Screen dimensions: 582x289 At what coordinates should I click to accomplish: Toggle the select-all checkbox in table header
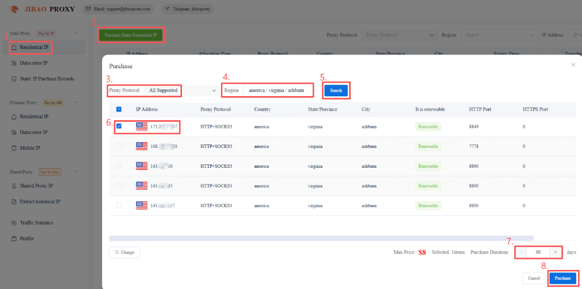119,109
